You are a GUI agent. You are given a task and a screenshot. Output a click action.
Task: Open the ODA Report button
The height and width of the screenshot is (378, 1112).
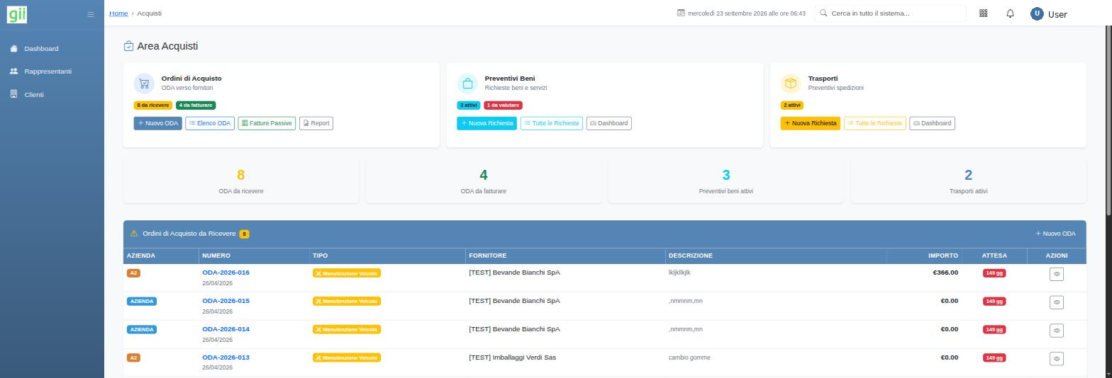316,123
